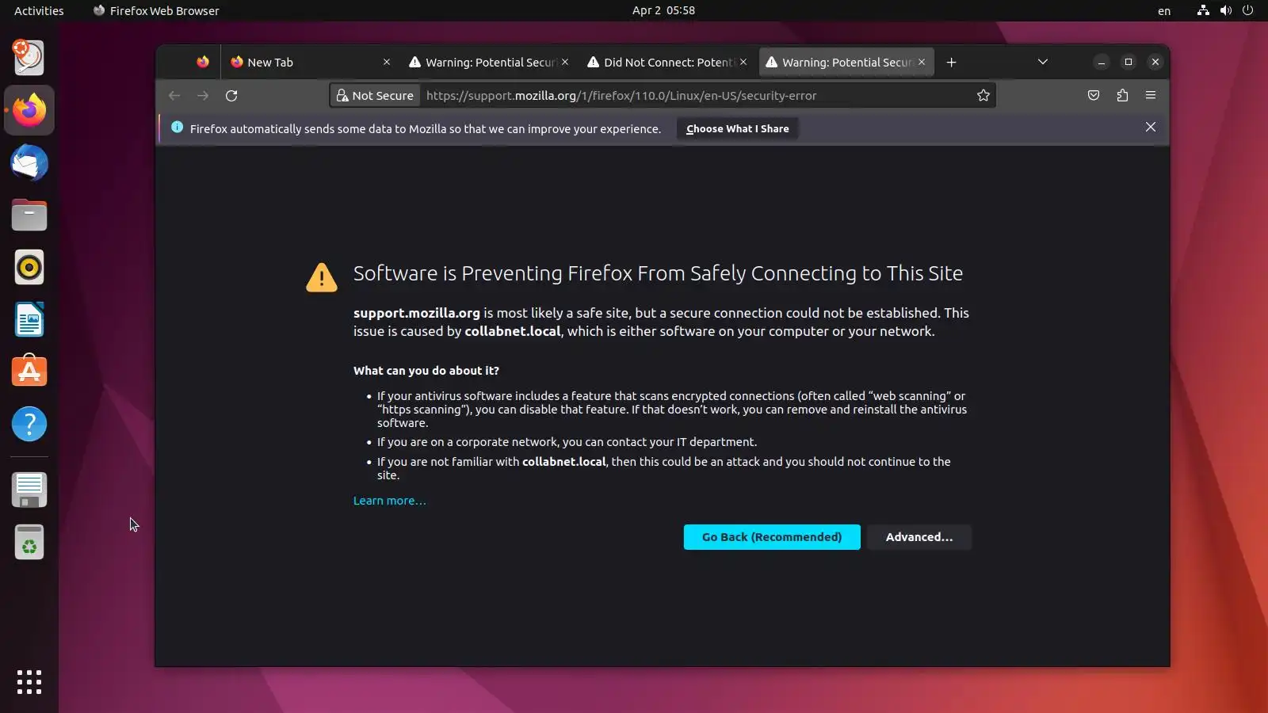The width and height of the screenshot is (1268, 713).
Task: Expand the list all tabs chevron
Action: [1043, 62]
